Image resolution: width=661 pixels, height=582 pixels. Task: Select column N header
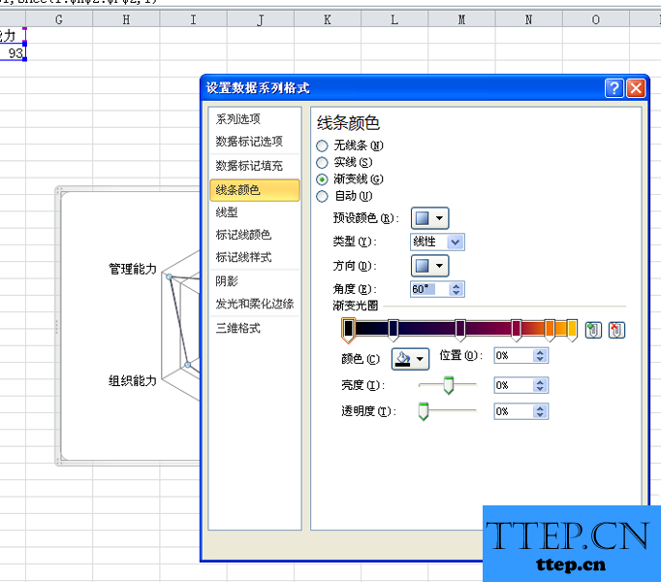point(528,19)
